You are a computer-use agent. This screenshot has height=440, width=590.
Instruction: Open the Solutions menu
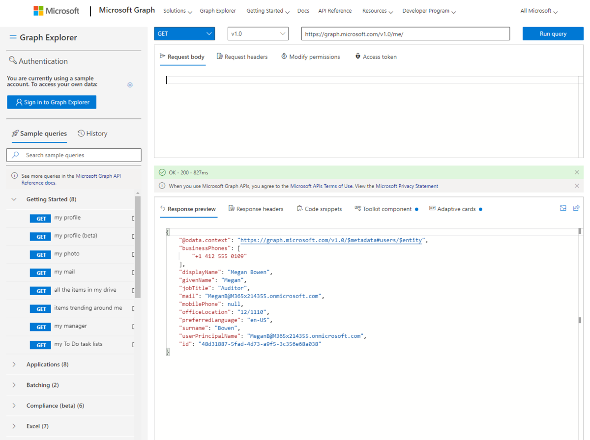click(177, 11)
